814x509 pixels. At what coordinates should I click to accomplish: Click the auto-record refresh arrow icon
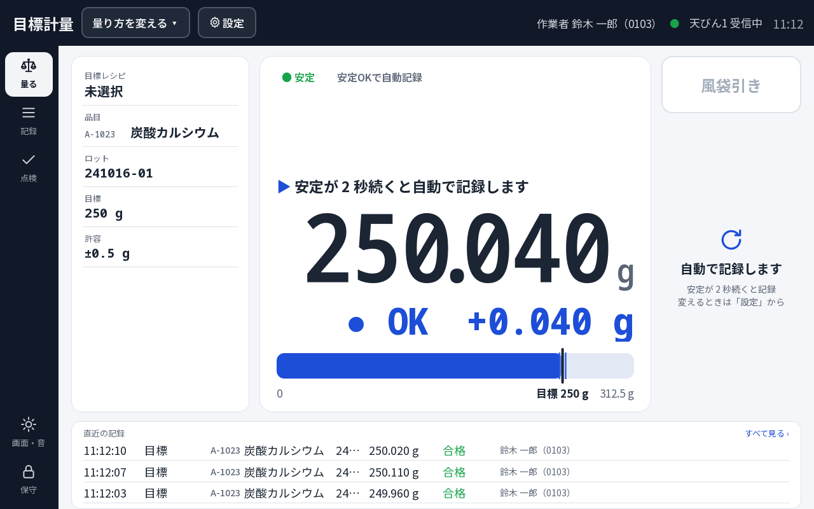point(731,239)
